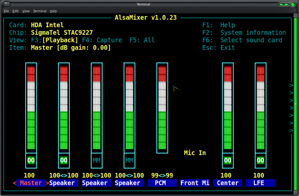
Task: Toggle the Center channel mute indicator
Action: [228, 160]
